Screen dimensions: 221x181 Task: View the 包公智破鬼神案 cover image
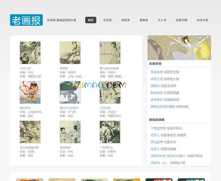[30, 132]
